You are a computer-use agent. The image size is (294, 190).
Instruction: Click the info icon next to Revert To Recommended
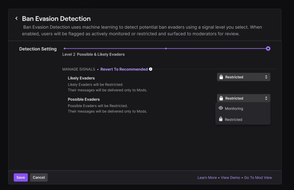coord(150,69)
